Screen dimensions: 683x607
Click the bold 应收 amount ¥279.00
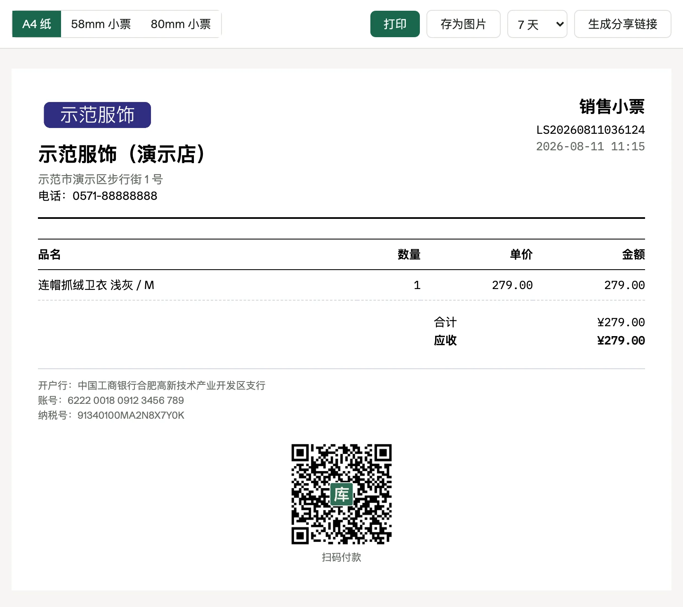tap(621, 341)
